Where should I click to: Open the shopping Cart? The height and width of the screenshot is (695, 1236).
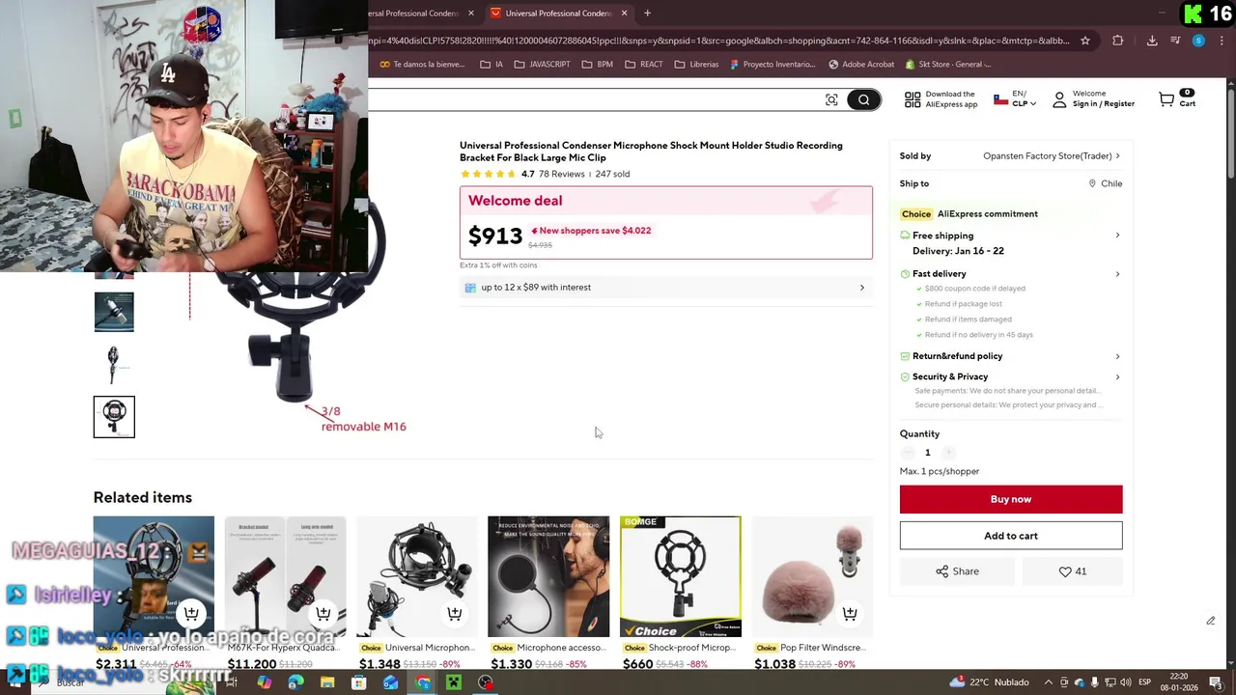tap(1176, 98)
